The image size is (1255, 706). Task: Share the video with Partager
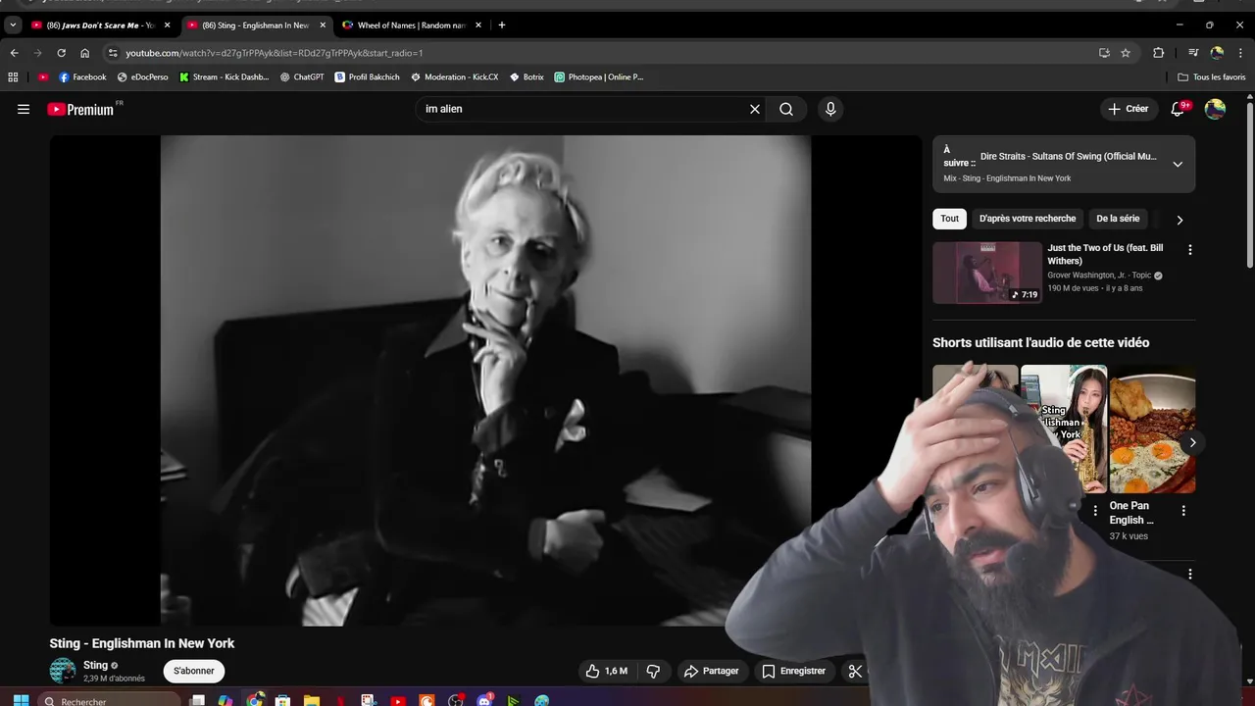coord(711,671)
